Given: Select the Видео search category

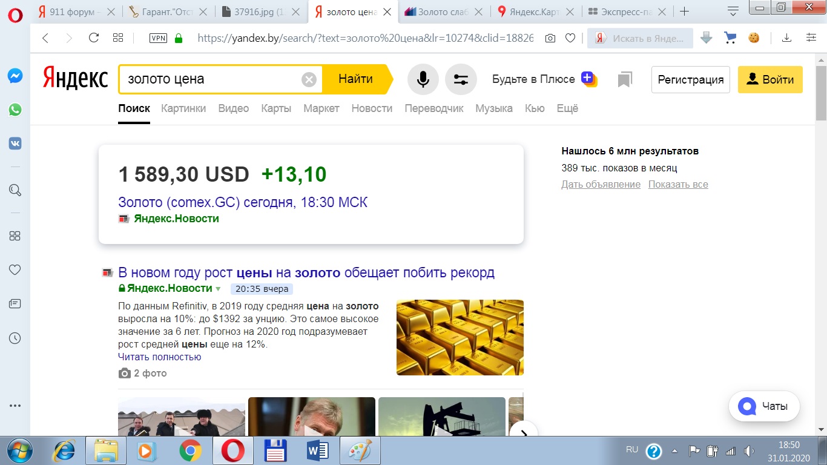Looking at the screenshot, I should [234, 108].
